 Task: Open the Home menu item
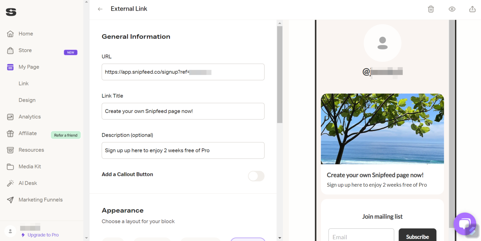pos(26,34)
